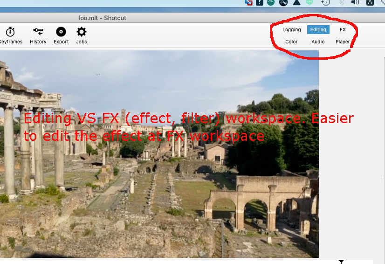Switch to the Logging workspace
Viewport: 385px width, 264px height.
coord(291,30)
